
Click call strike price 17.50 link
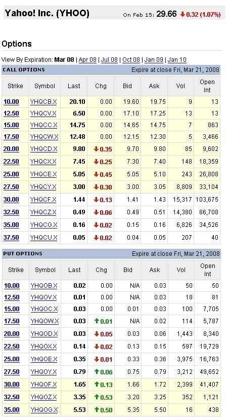coord(11,137)
